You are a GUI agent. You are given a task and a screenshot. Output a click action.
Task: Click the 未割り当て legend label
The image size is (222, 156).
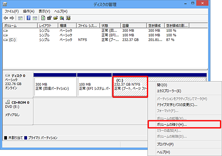click(16, 138)
